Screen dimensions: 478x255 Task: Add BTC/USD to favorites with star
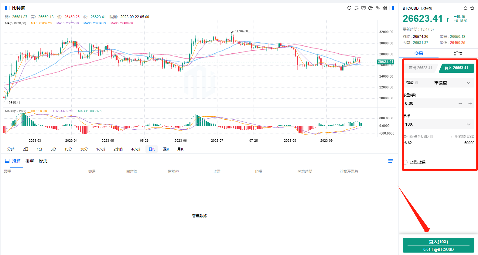tap(472, 8)
